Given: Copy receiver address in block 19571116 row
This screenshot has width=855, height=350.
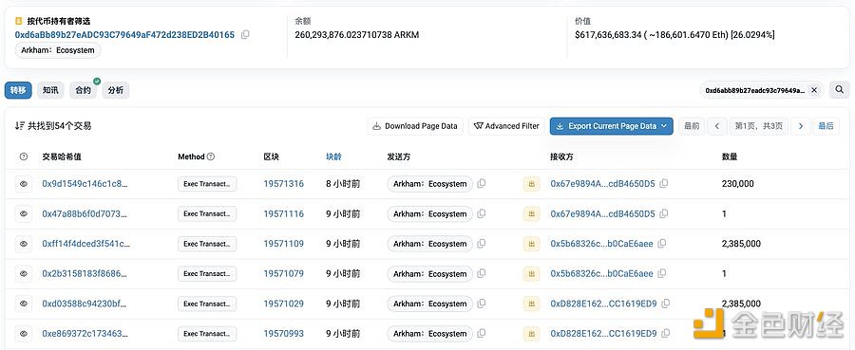Looking at the screenshot, I should point(664,214).
